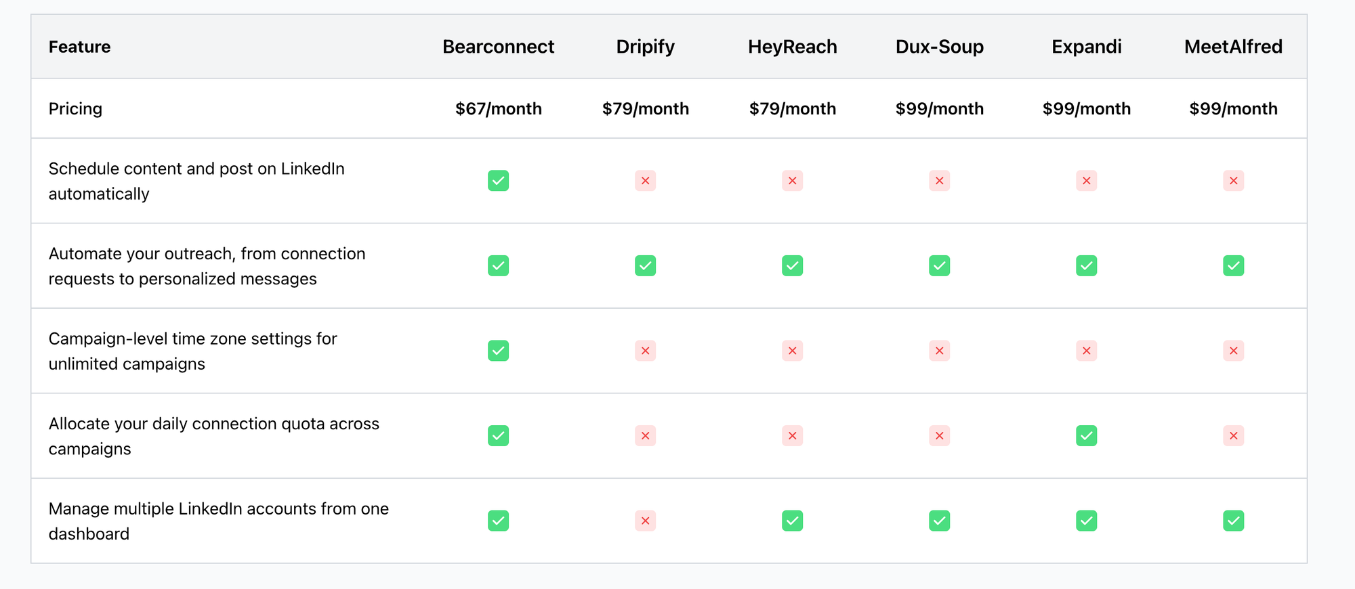Select the Dripify column header
The width and height of the screenshot is (1355, 589).
point(645,47)
